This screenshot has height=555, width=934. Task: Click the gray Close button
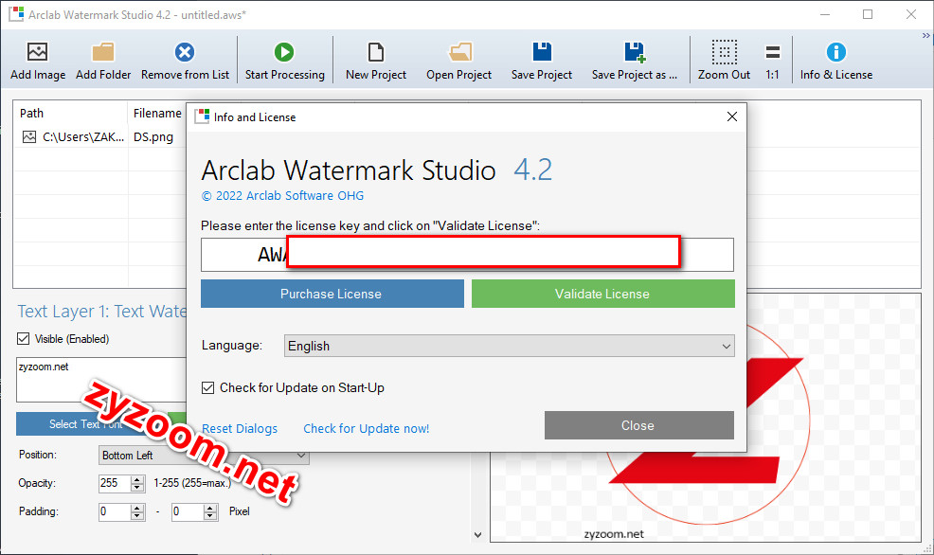coord(638,425)
